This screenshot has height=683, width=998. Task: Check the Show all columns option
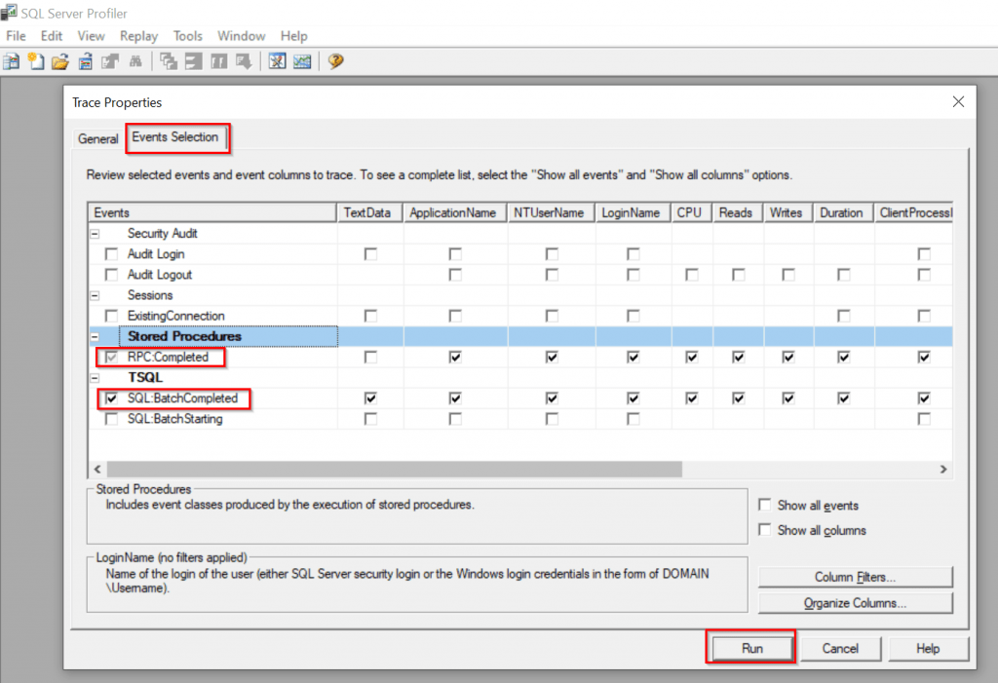tap(766, 530)
